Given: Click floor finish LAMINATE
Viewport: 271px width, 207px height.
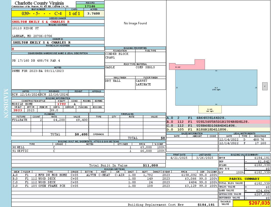Looking at the screenshot, I should tap(143, 84).
